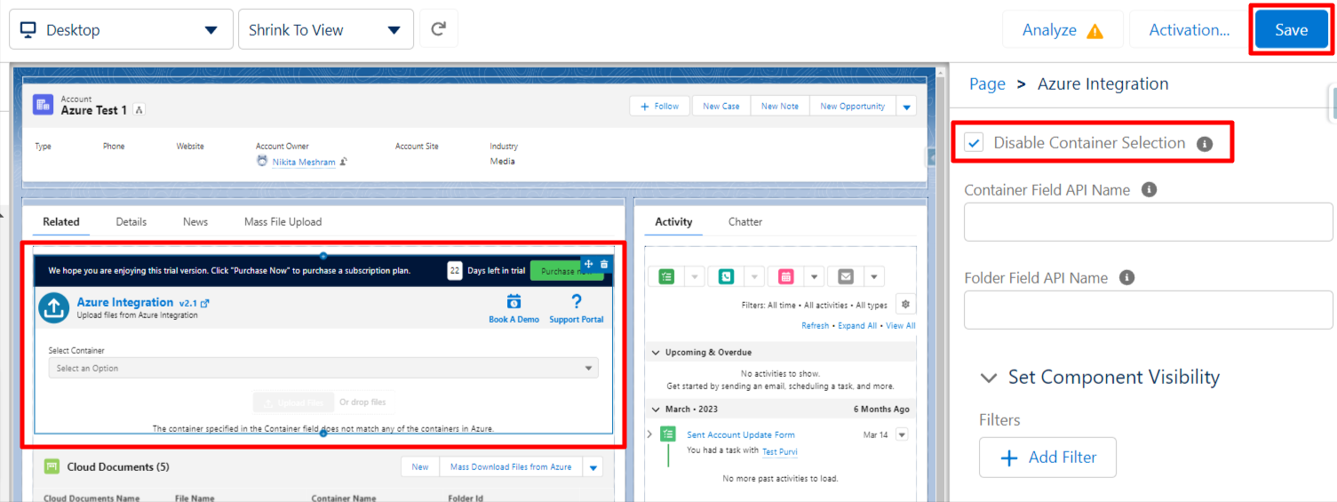Open the Nikita Meshram owner link
The height and width of the screenshot is (502, 1337).
(304, 162)
